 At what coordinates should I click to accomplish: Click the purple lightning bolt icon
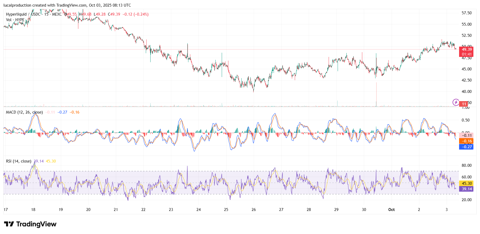456,102
